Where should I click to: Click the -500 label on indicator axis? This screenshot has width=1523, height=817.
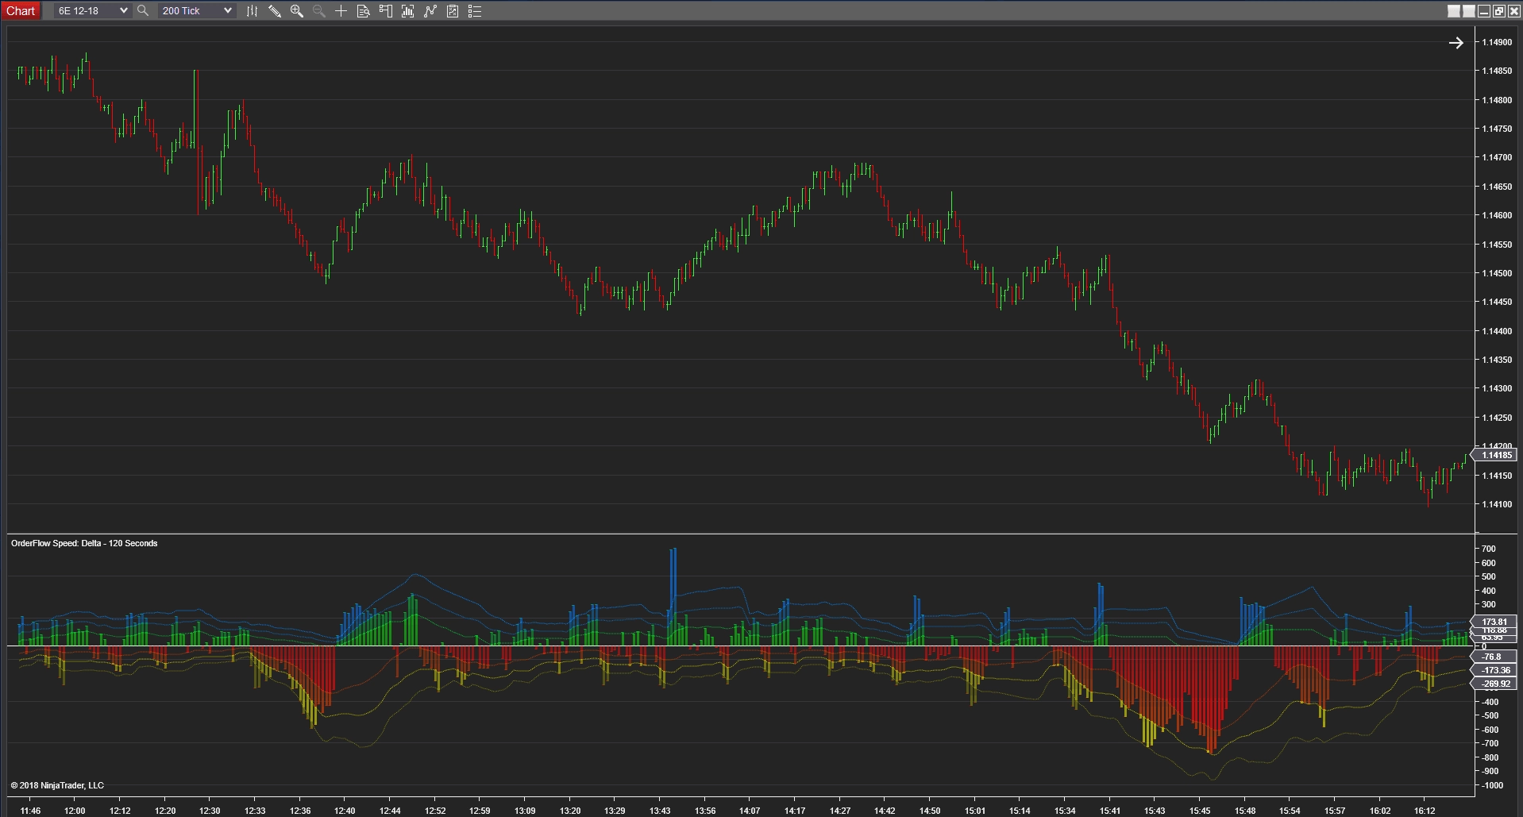(1490, 715)
